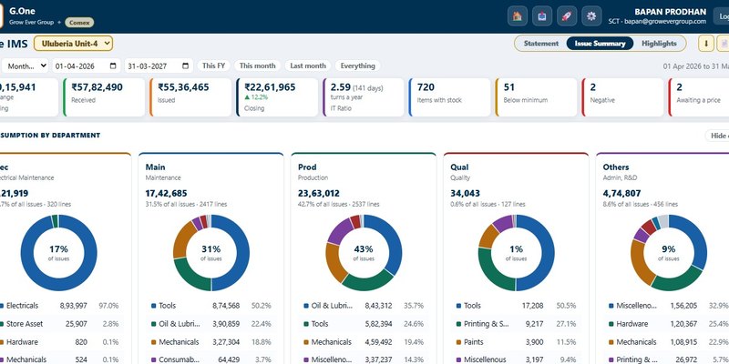The width and height of the screenshot is (729, 364).
Task: Open the Issued ₹55,36,465 card
Action: (x=190, y=97)
